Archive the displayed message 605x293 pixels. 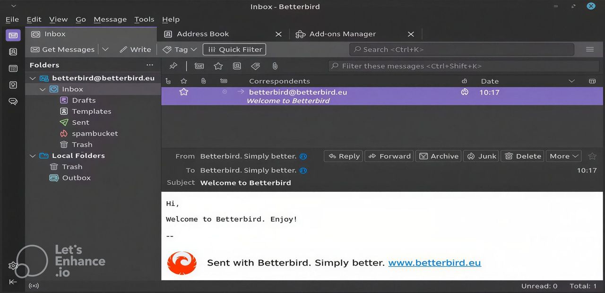tap(439, 156)
